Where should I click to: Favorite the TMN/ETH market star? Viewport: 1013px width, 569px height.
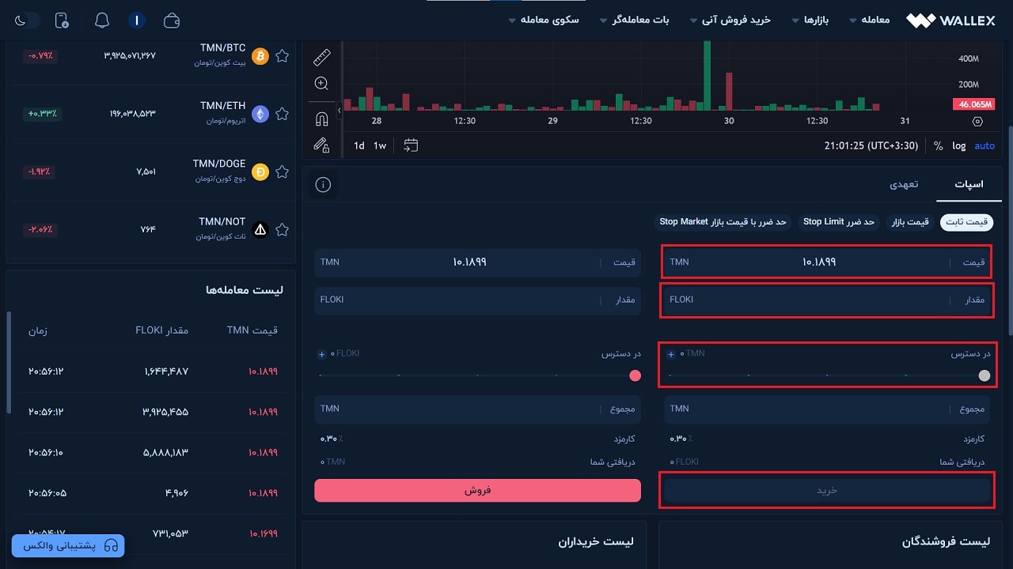click(282, 114)
